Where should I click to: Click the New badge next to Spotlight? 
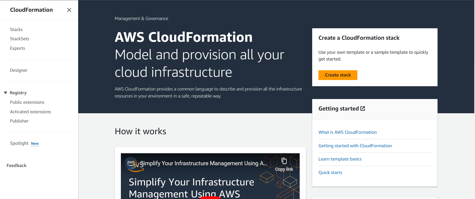(x=35, y=143)
